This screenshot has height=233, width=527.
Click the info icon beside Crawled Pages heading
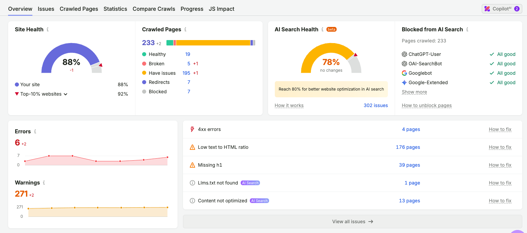tap(185, 30)
